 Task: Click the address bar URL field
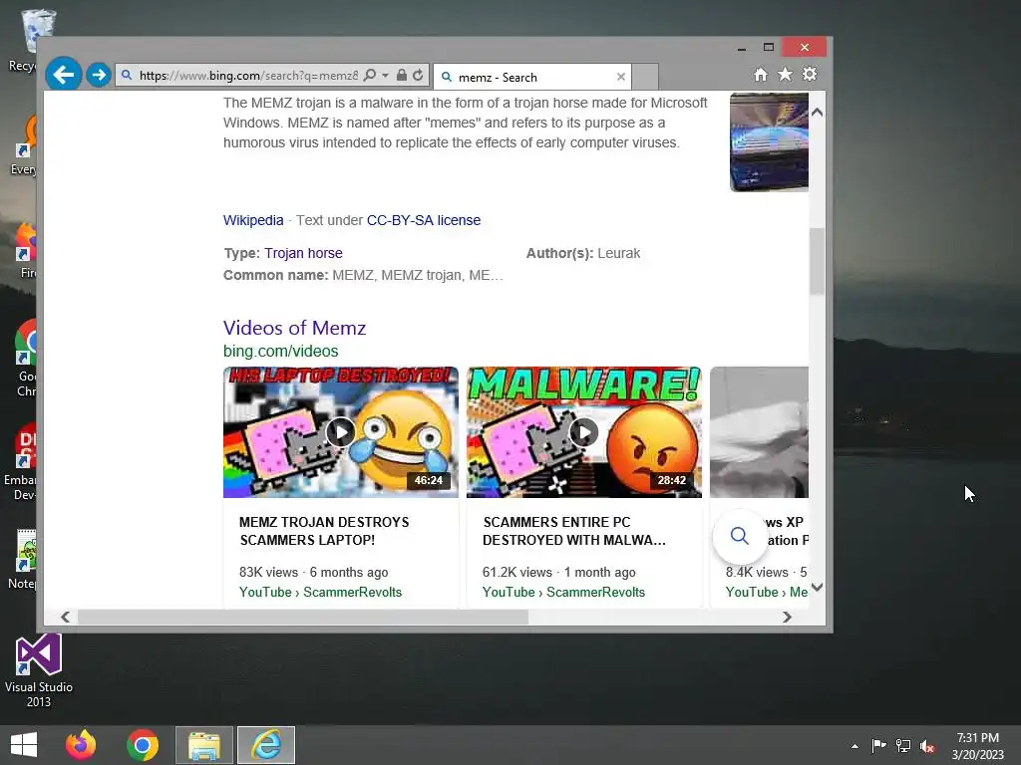(x=248, y=76)
